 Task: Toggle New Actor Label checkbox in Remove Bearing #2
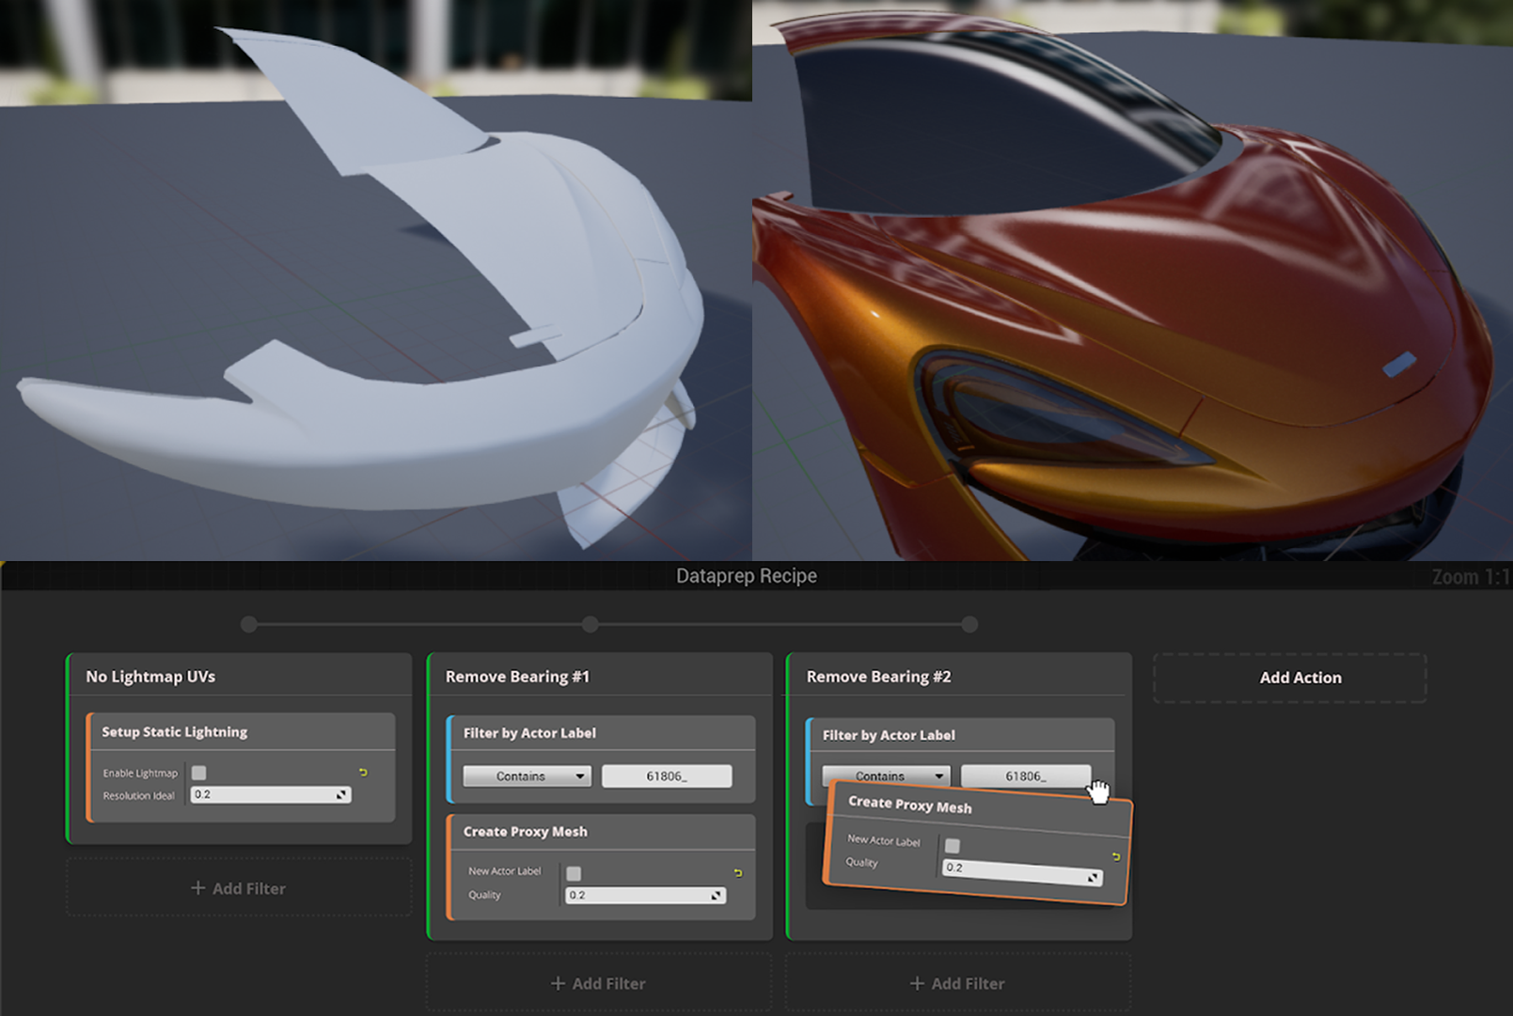click(x=953, y=846)
